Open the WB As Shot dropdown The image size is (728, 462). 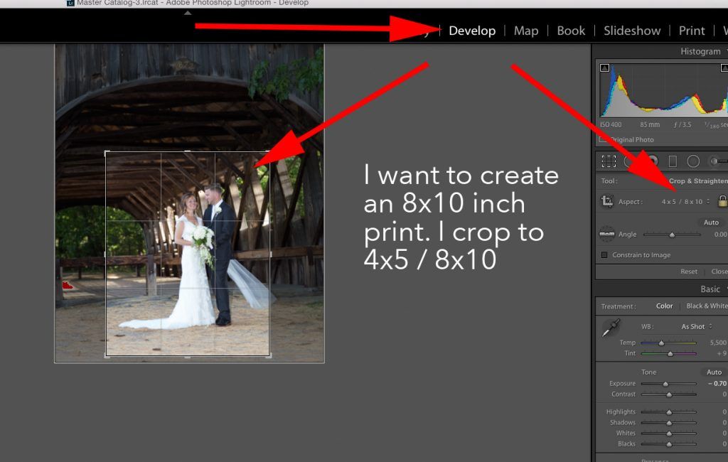click(x=696, y=327)
